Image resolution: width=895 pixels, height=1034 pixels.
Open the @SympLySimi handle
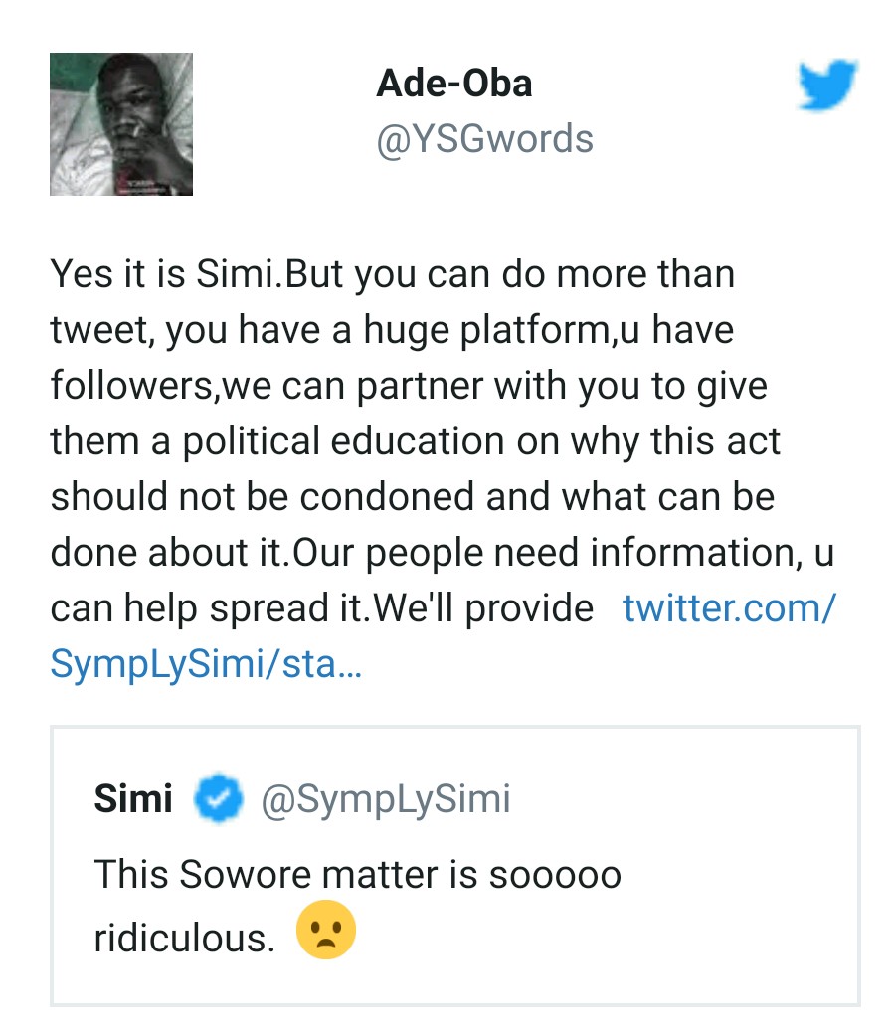click(385, 799)
